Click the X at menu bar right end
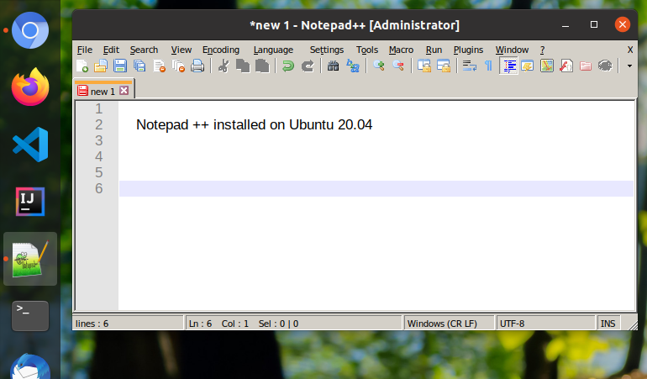 pyautogui.click(x=630, y=50)
